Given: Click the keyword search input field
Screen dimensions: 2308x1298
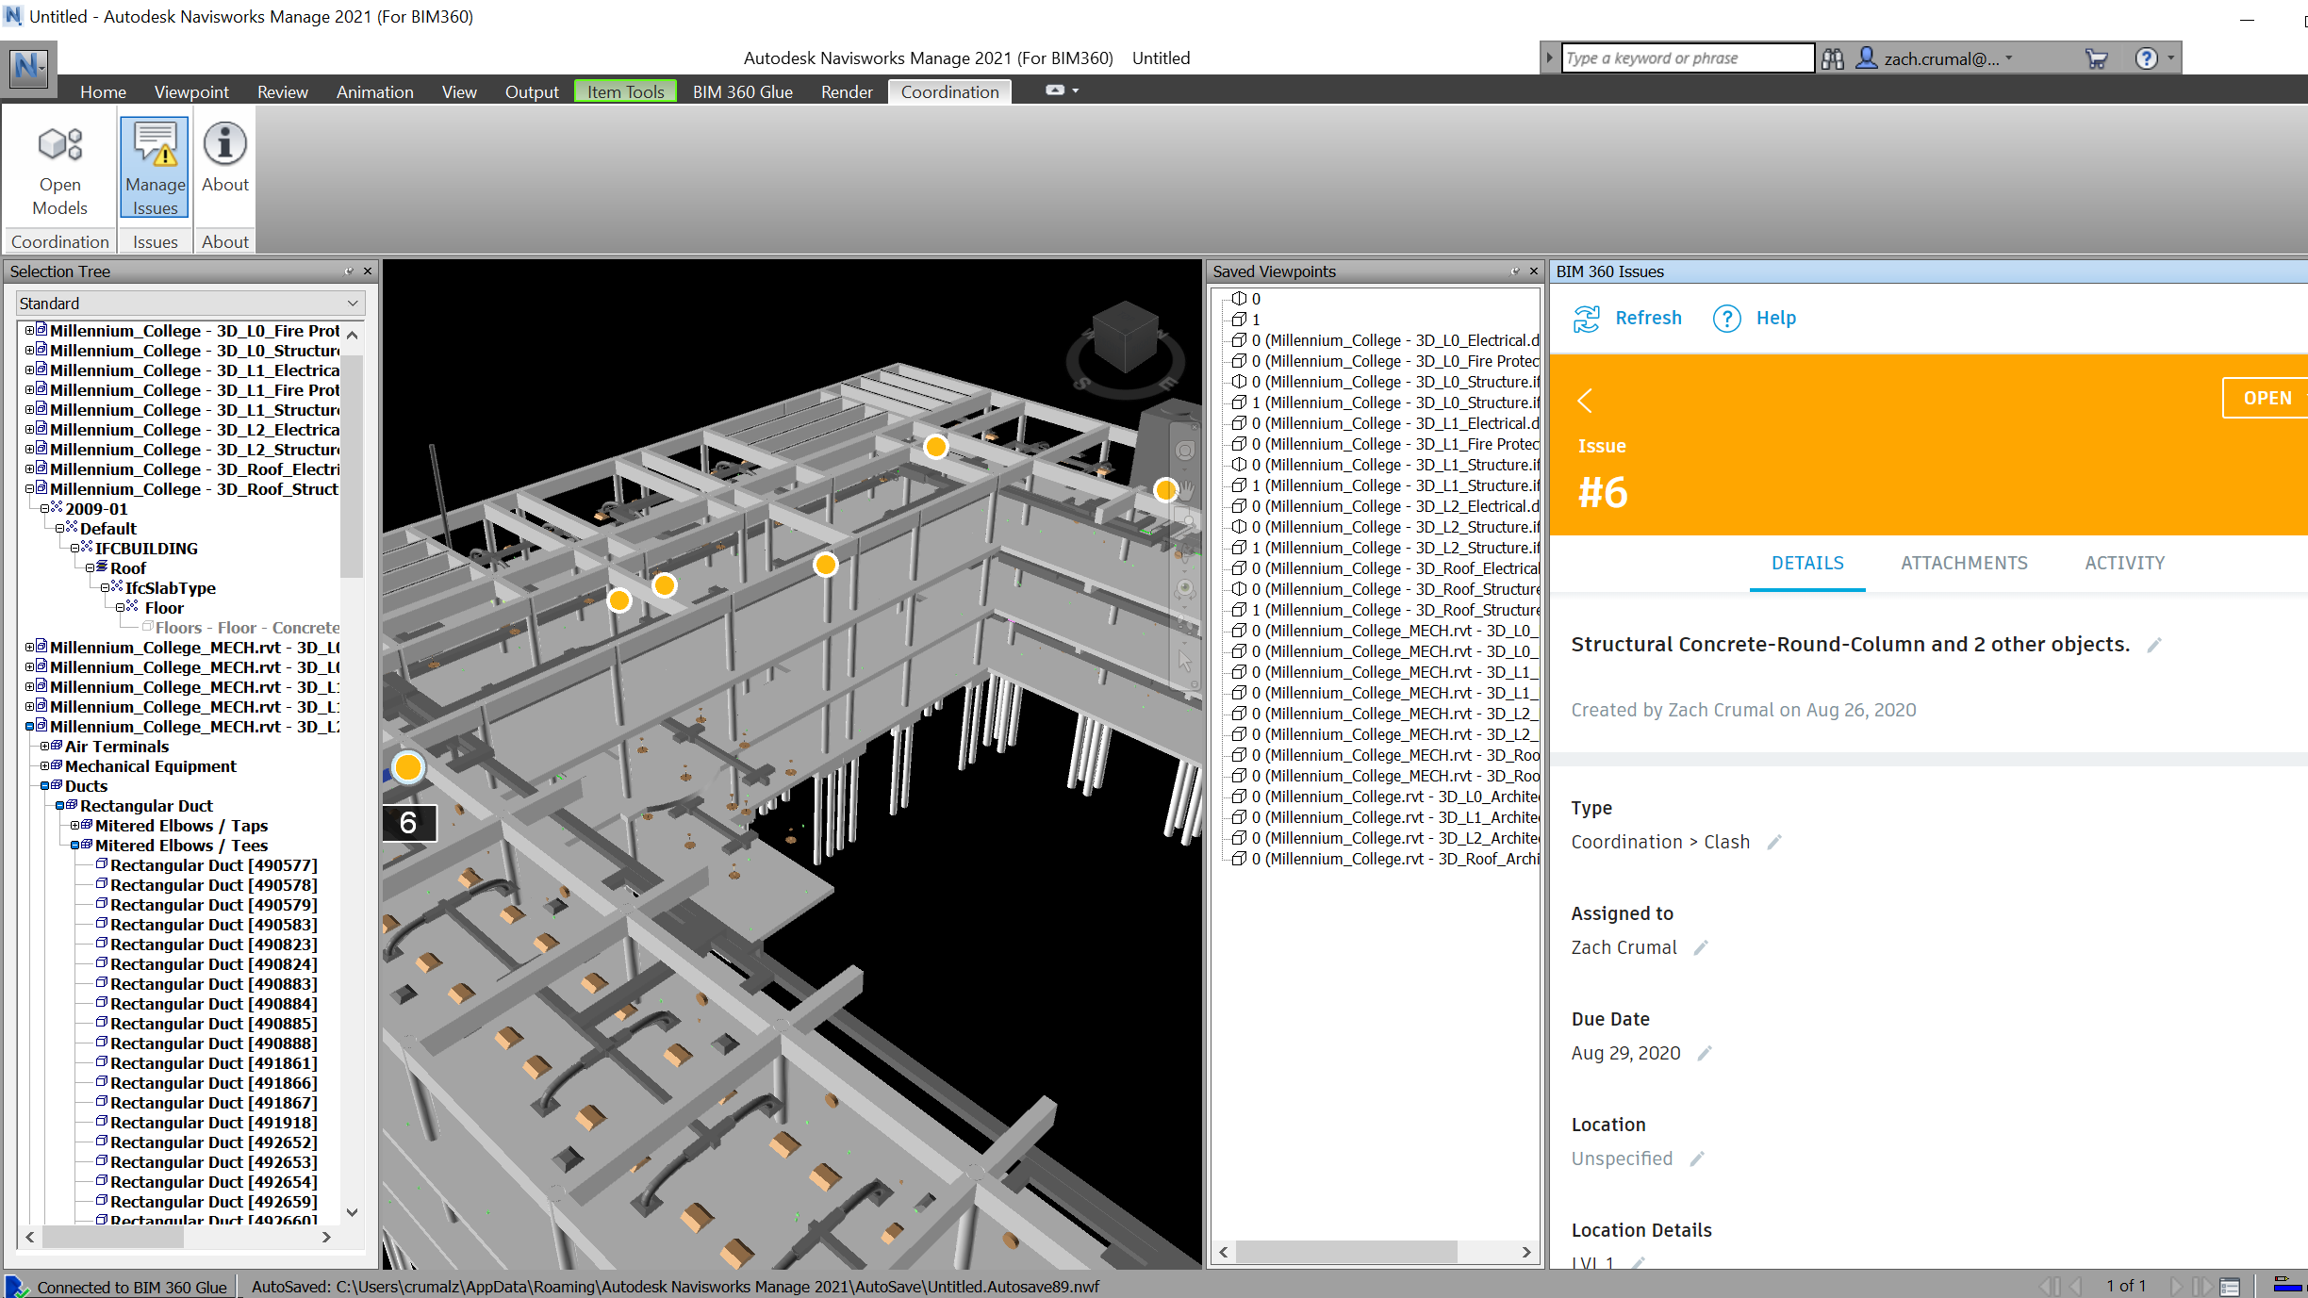Looking at the screenshot, I should (x=1686, y=58).
